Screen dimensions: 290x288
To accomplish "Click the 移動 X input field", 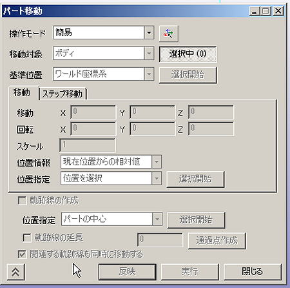I will (x=93, y=112).
